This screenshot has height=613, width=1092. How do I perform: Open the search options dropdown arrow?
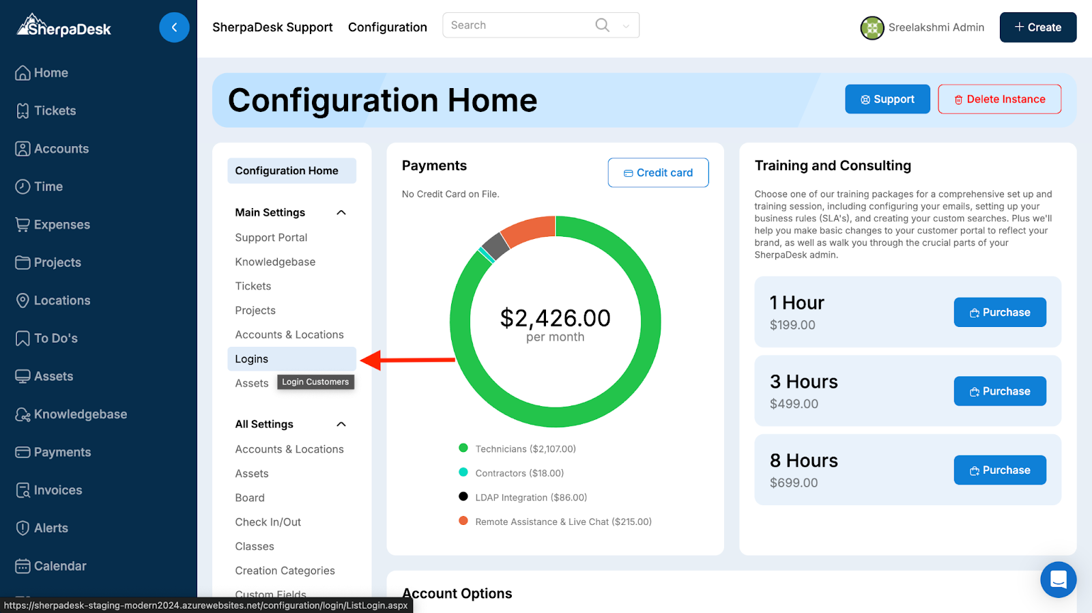(x=626, y=26)
